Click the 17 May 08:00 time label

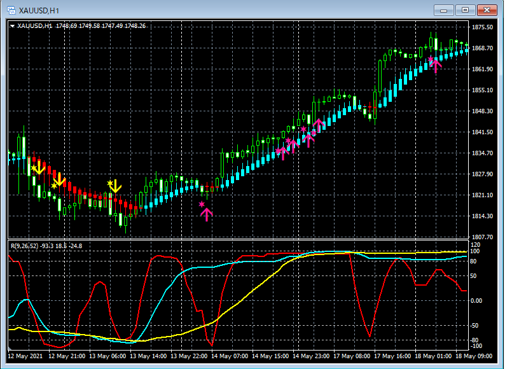[352, 356]
